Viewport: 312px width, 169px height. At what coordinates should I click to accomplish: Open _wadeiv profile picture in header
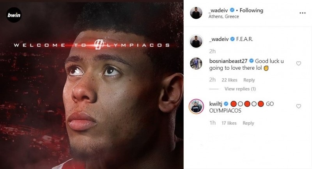pyautogui.click(x=196, y=13)
